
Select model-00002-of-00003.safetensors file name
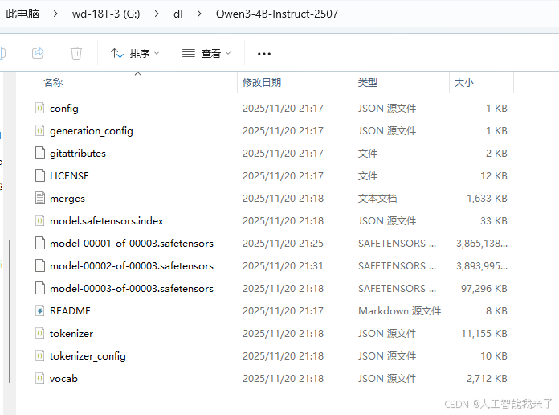(x=132, y=265)
